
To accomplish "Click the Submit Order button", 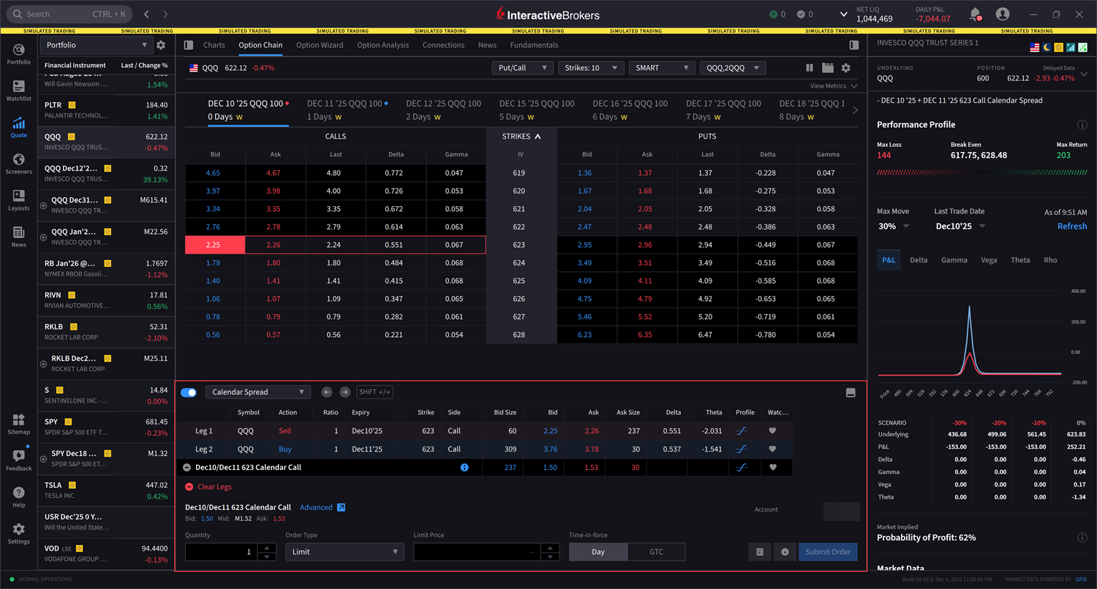I will click(x=827, y=552).
